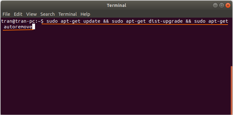The image size is (233, 115).
Task: Open the Help menu
Action: pos(85,14)
